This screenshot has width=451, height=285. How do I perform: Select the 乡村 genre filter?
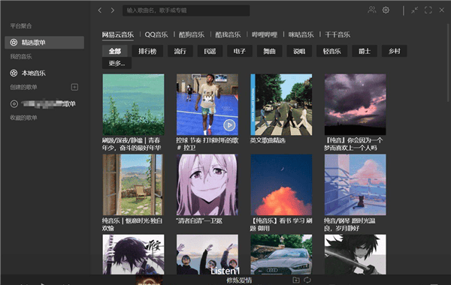pyautogui.click(x=395, y=51)
